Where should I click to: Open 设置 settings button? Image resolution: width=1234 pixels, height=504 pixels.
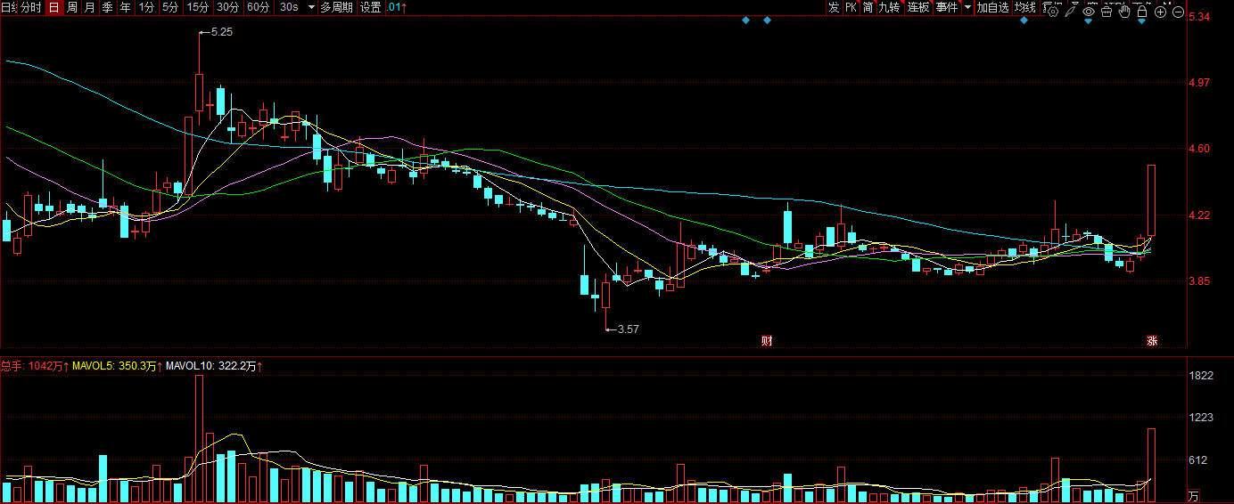click(370, 7)
